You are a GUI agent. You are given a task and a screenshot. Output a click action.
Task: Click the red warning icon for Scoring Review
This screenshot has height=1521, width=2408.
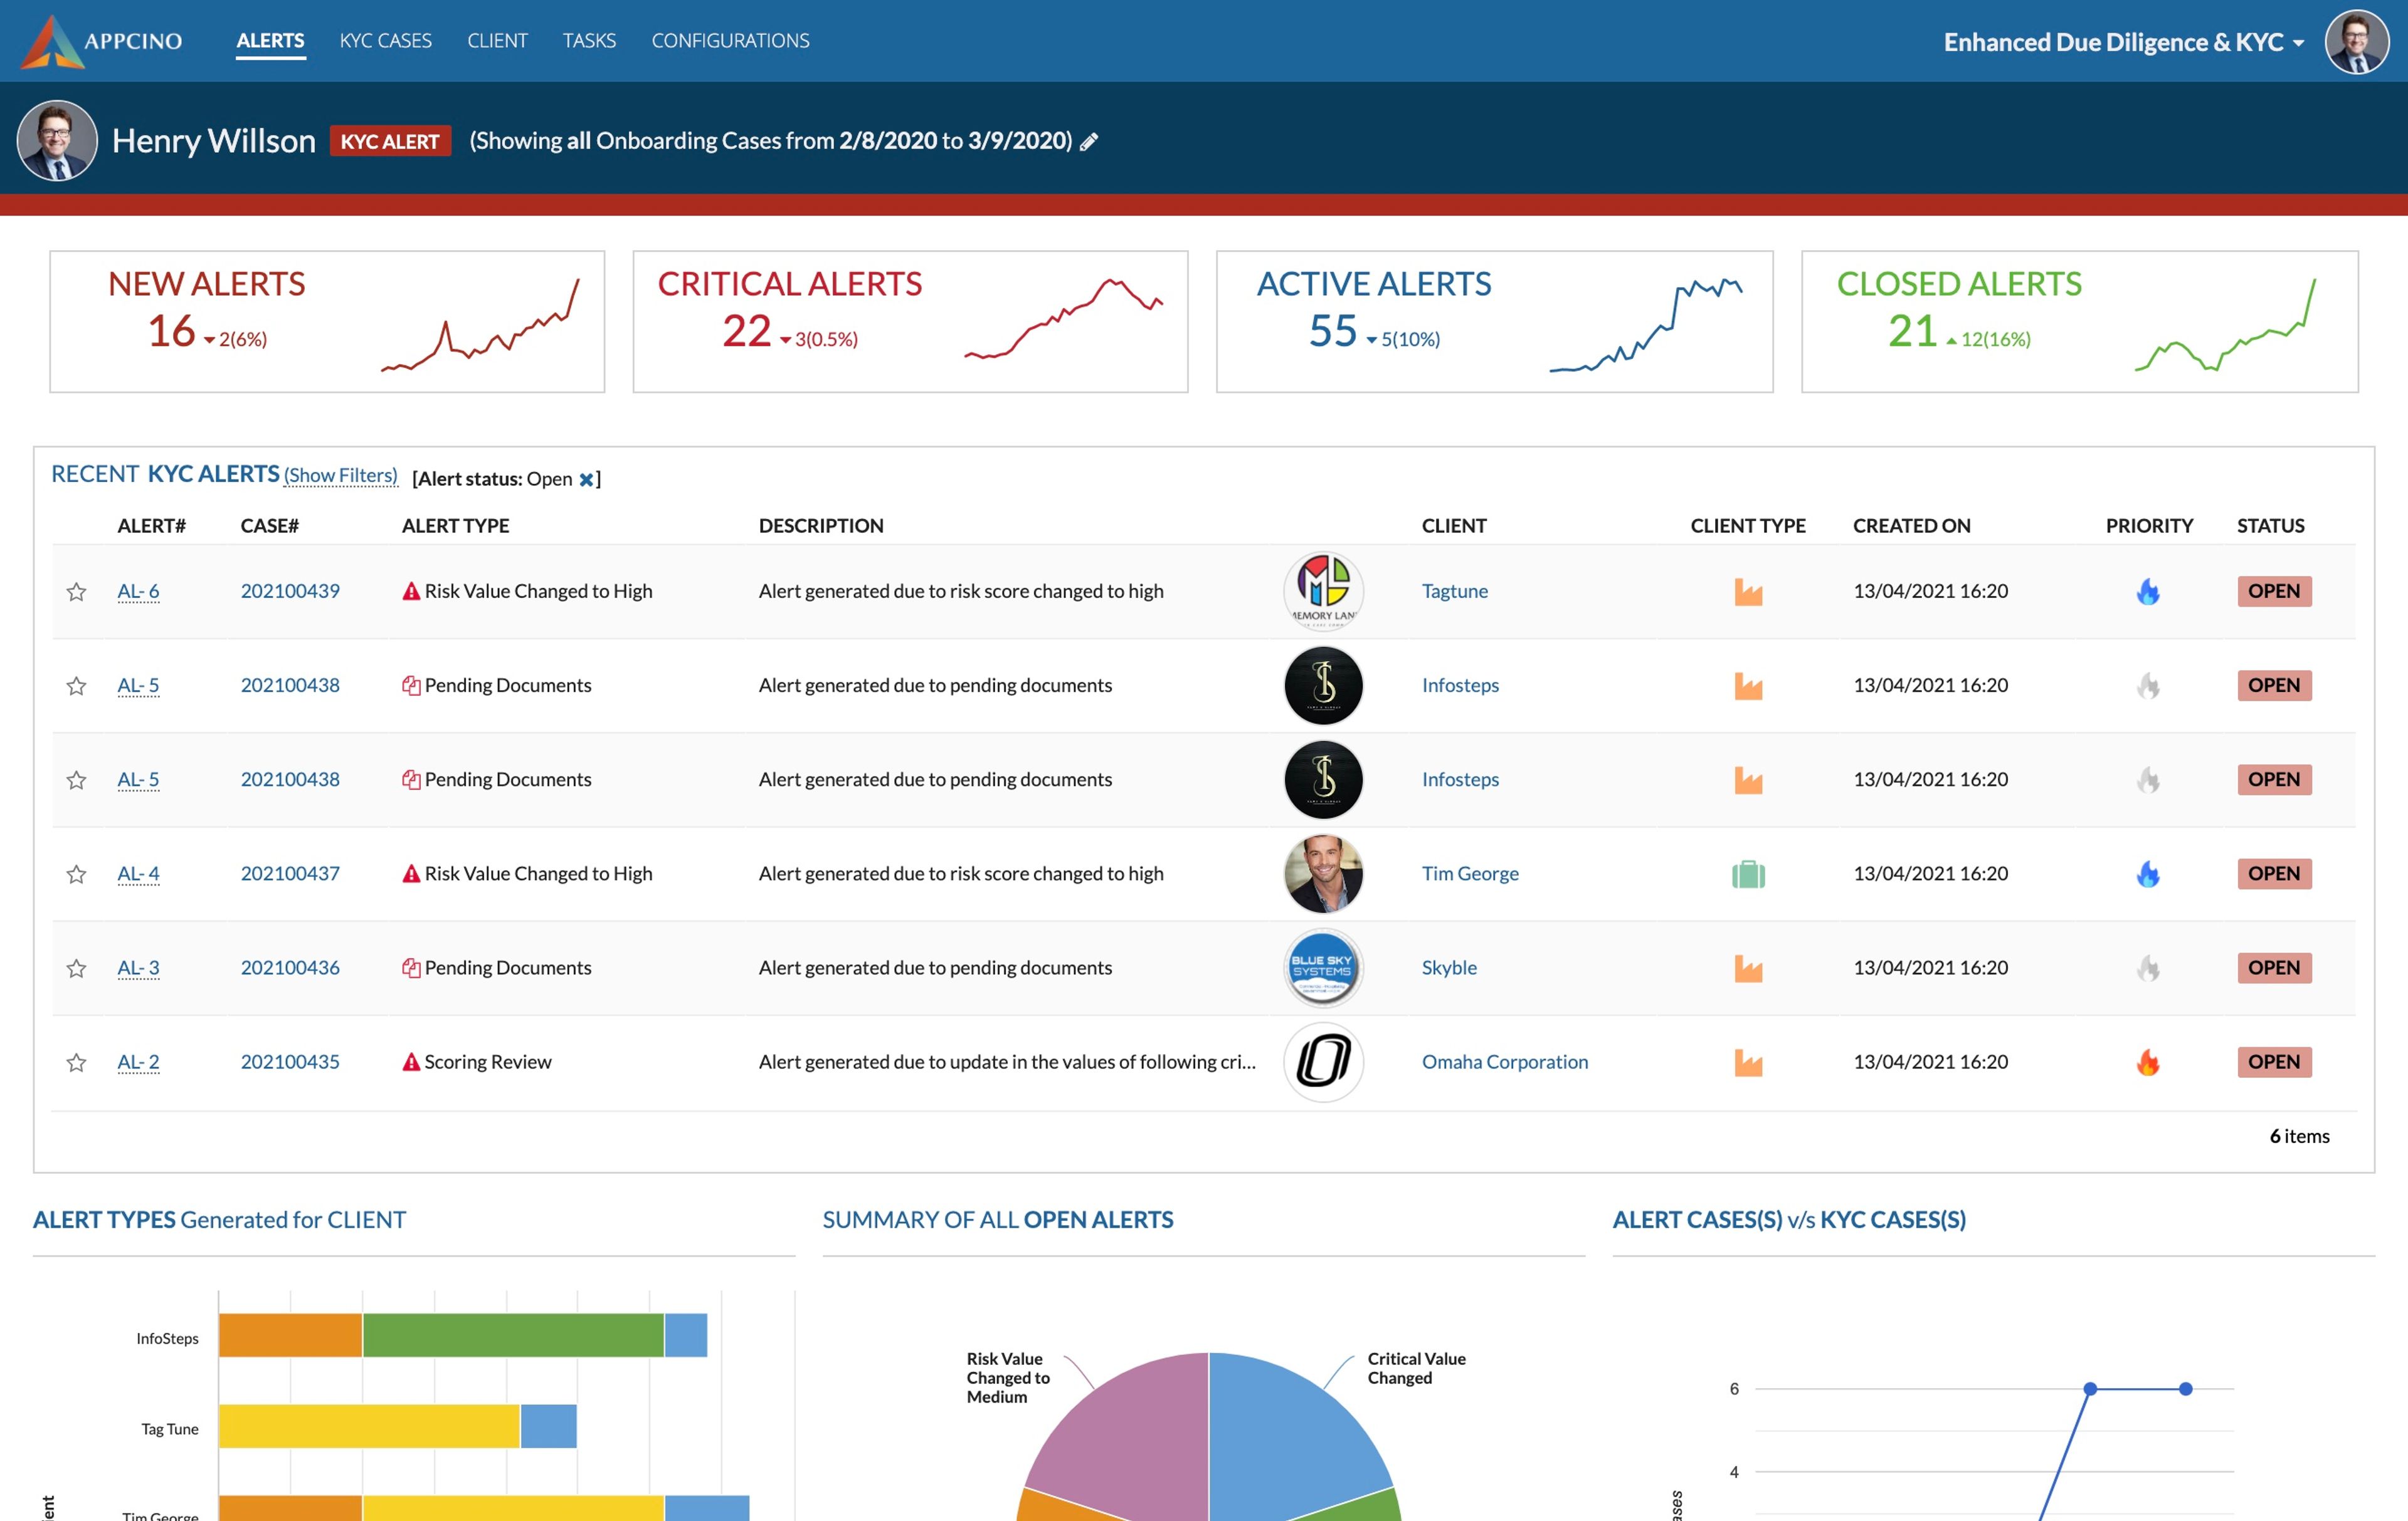tap(411, 1061)
